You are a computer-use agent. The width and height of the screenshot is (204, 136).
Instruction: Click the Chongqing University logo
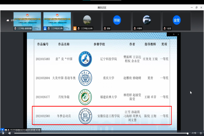(x=85, y=78)
